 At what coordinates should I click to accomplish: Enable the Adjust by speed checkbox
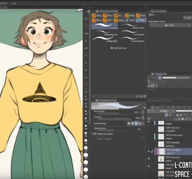pyautogui.click(x=95, y=134)
